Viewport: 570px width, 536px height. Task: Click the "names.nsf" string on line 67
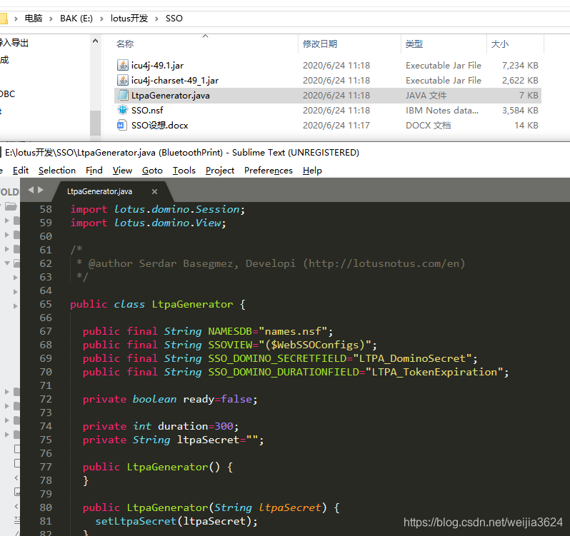coord(293,331)
